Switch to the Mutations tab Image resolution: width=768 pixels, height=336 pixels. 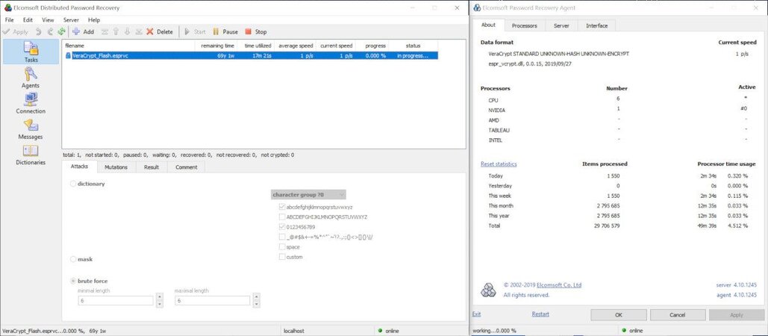116,167
